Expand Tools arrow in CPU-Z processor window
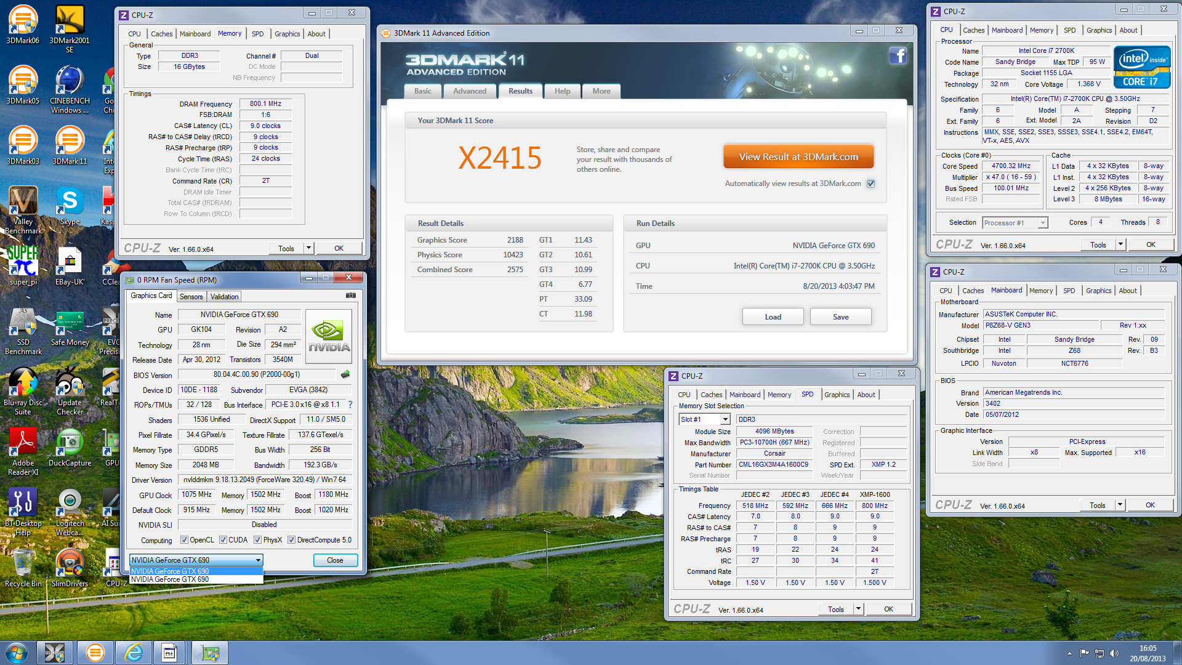The height and width of the screenshot is (665, 1182). pyautogui.click(x=1120, y=244)
